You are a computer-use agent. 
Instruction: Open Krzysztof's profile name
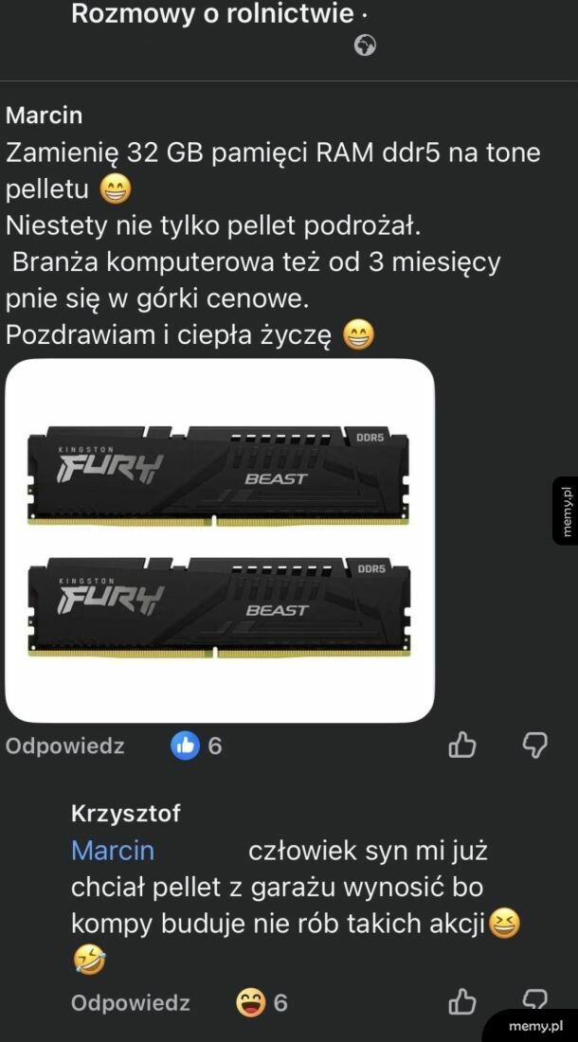(126, 813)
